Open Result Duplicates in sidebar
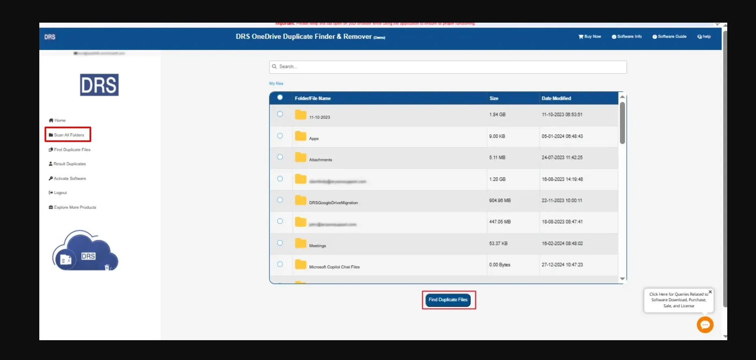 [x=69, y=164]
